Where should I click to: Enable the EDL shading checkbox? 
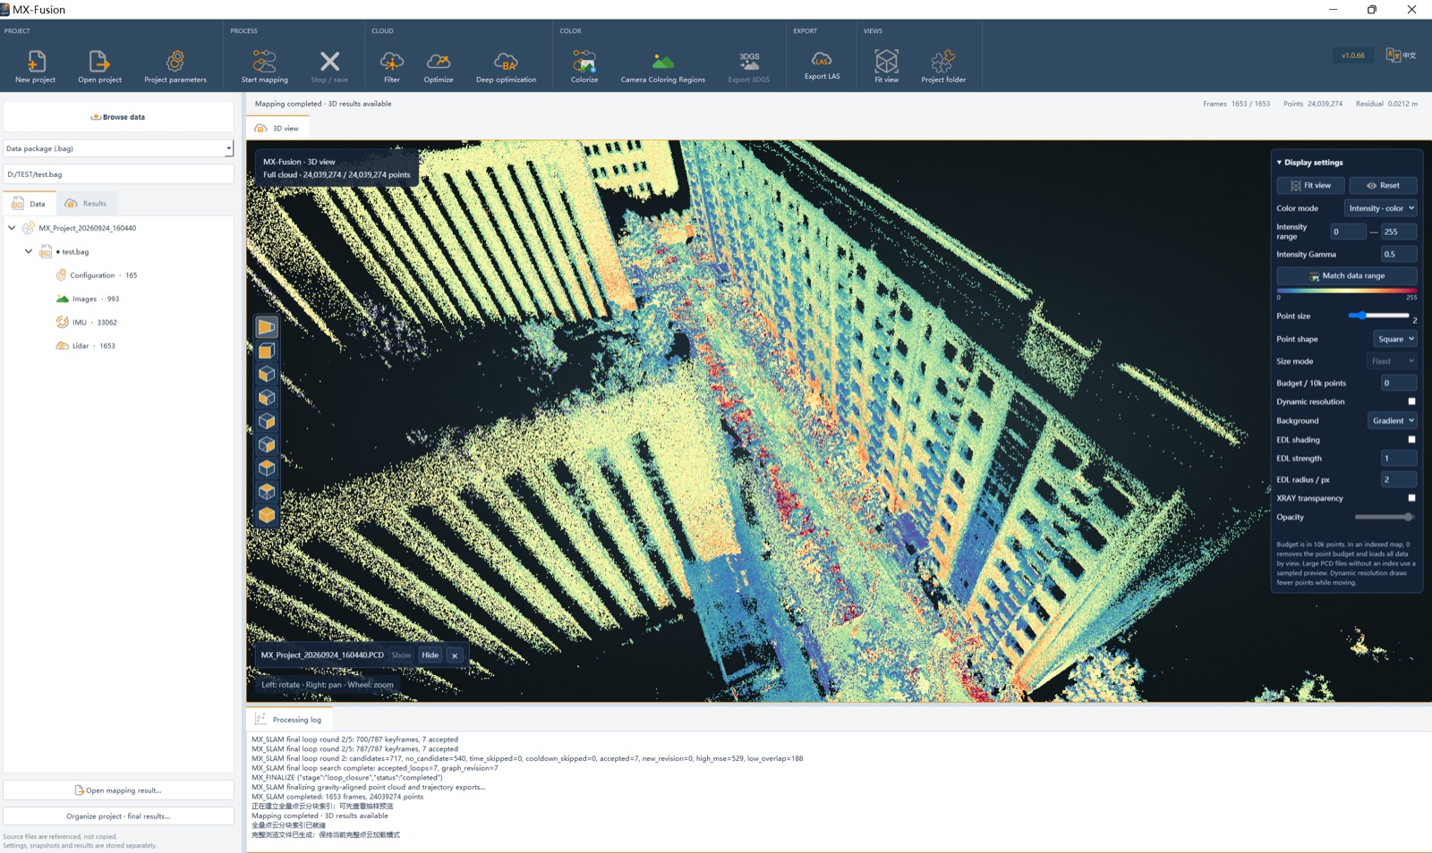click(1411, 440)
